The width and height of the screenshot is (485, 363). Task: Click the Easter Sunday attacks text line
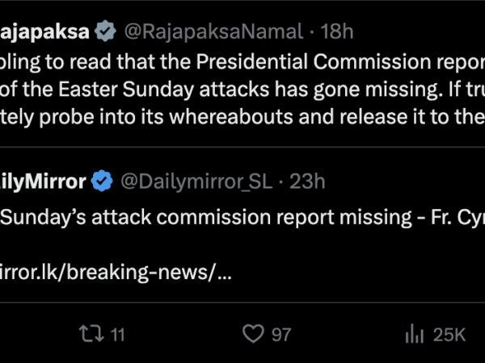pos(242,90)
